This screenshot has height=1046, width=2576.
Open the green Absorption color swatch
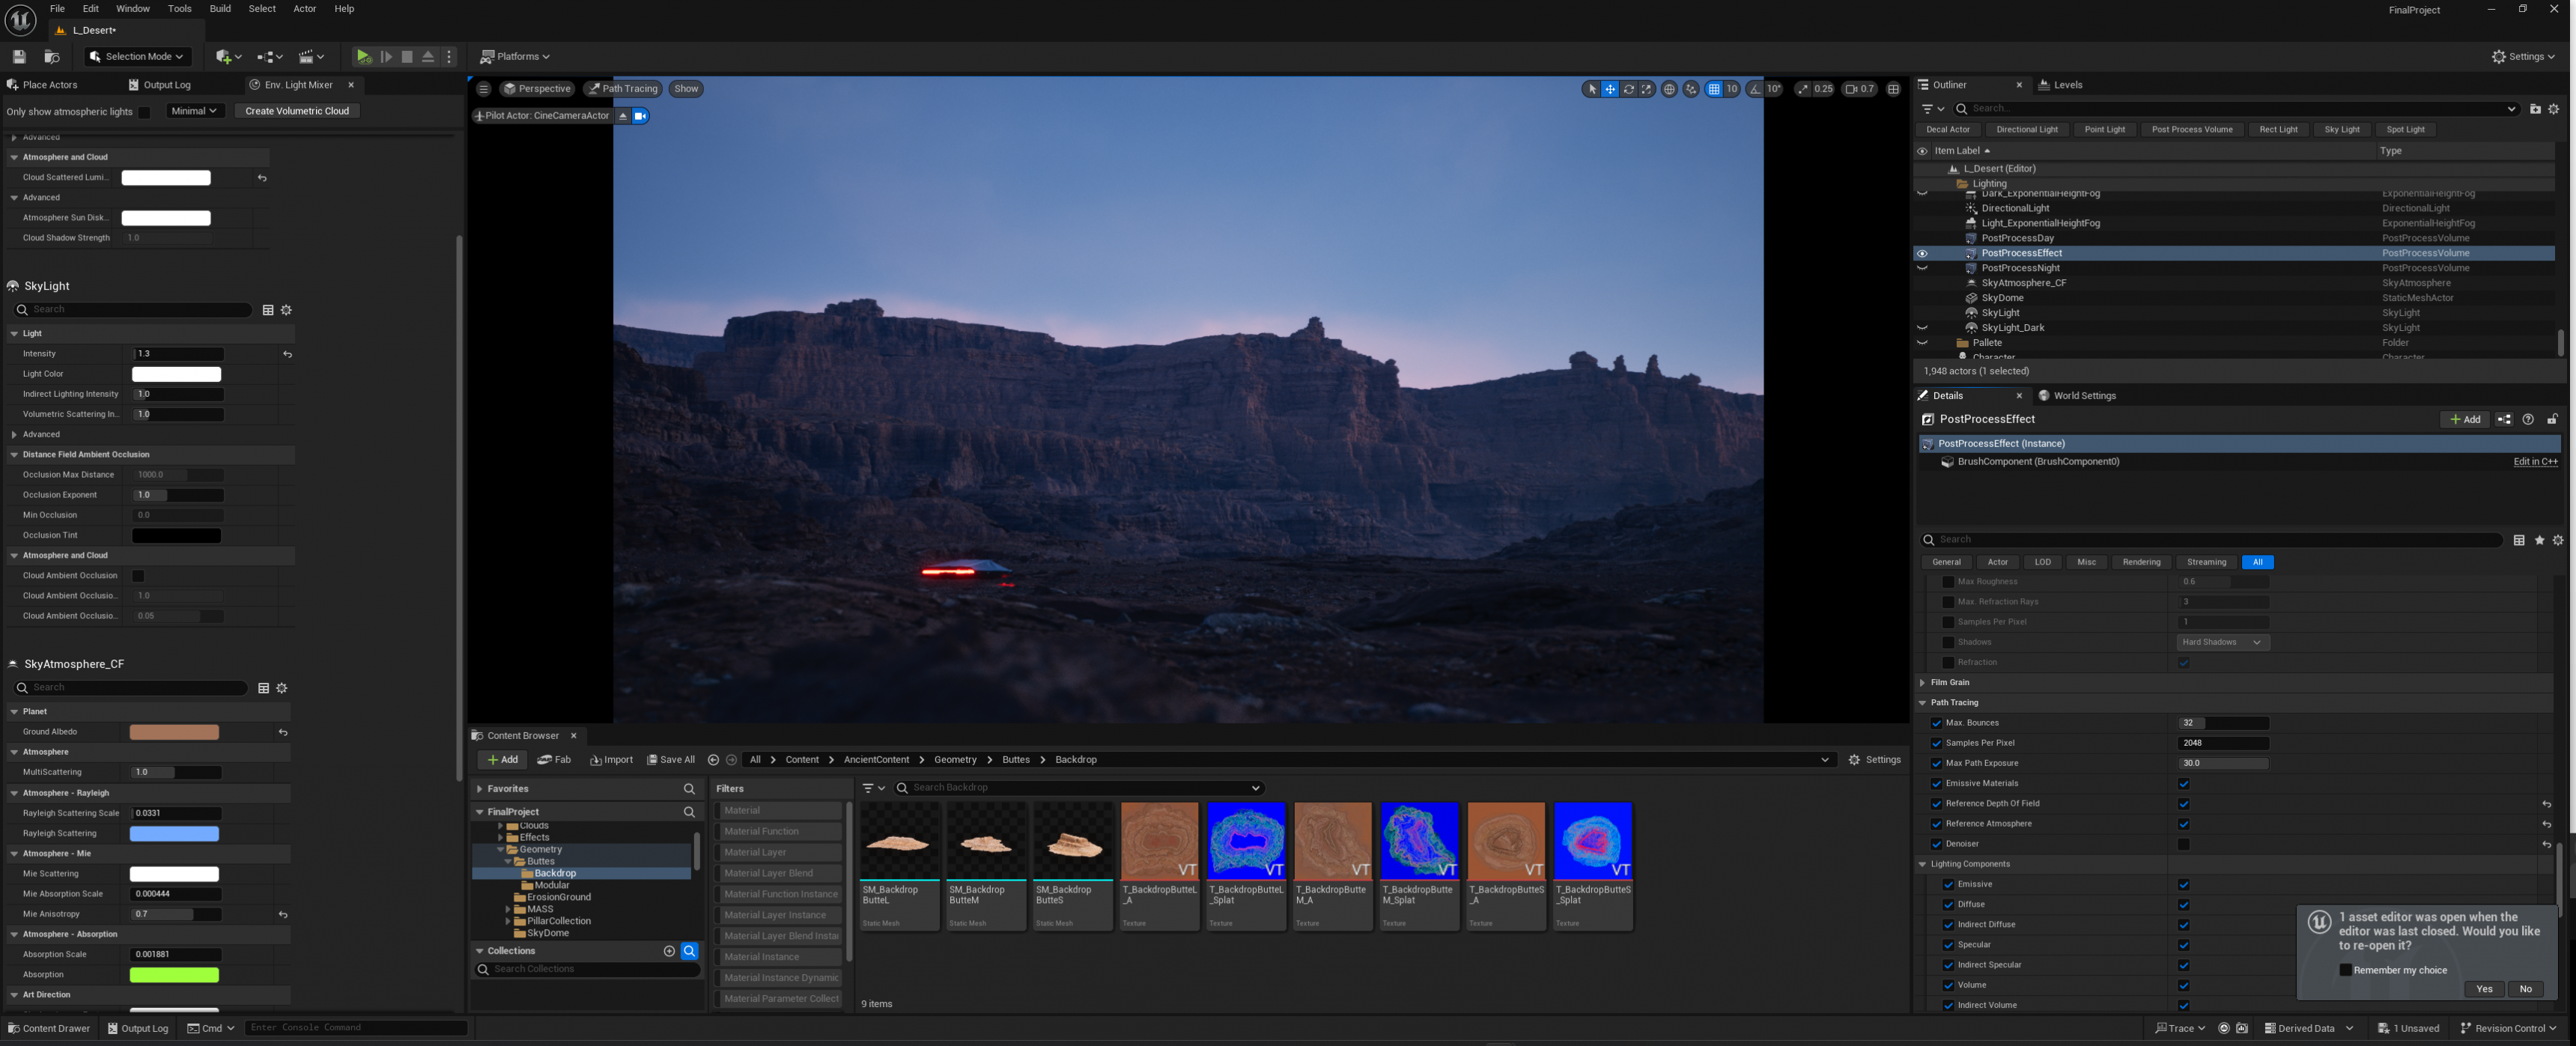[174, 975]
